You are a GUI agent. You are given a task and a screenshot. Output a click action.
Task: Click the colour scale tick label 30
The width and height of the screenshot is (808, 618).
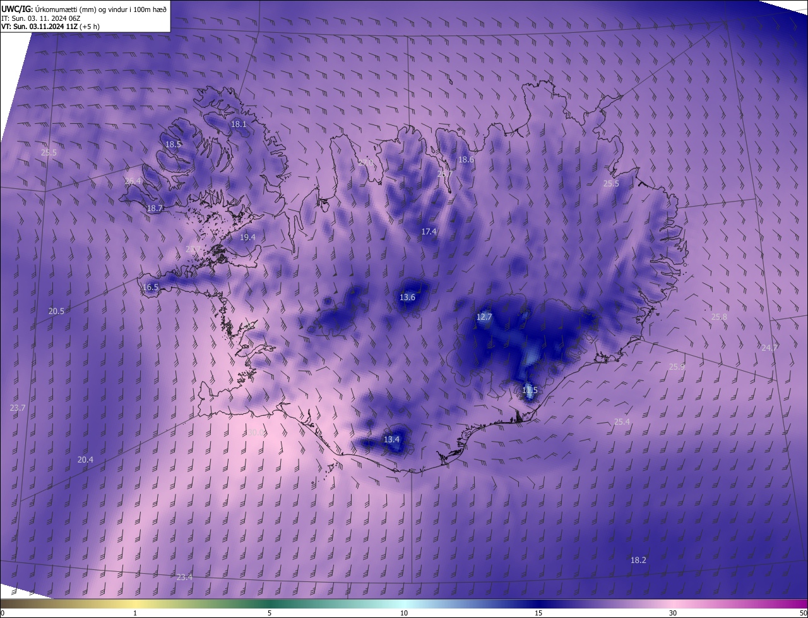[673, 613]
